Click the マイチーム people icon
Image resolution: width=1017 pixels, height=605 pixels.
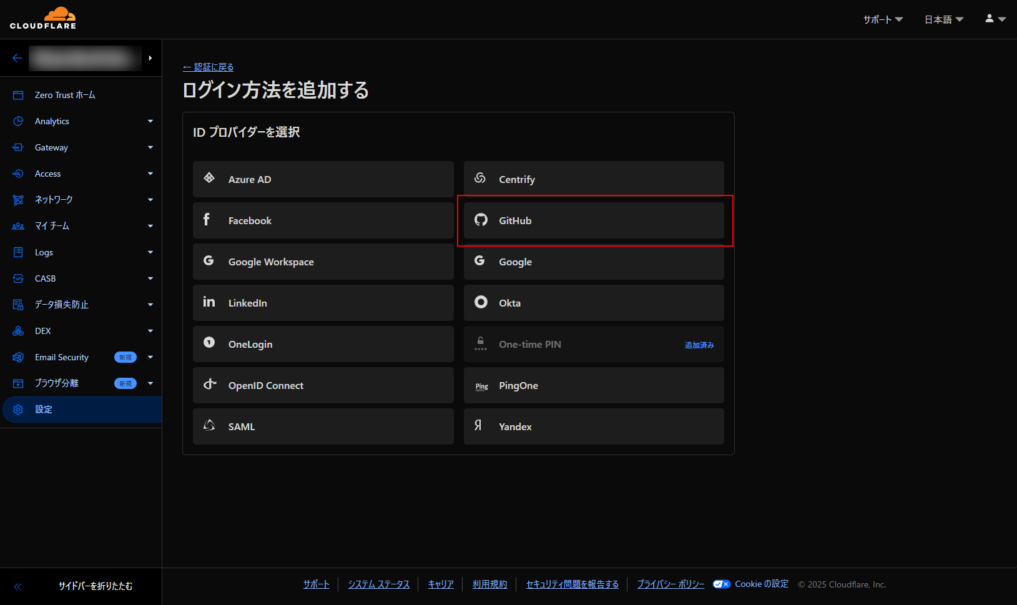point(18,226)
